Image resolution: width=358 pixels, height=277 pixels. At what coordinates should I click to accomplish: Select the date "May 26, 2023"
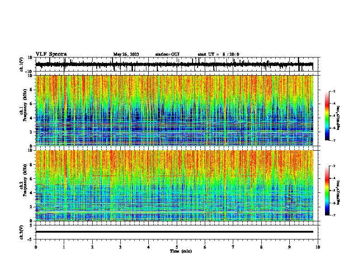coord(126,54)
